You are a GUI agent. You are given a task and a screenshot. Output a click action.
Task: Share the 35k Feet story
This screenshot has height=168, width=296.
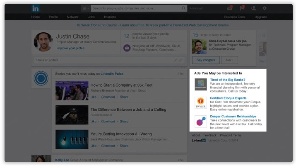point(124,97)
